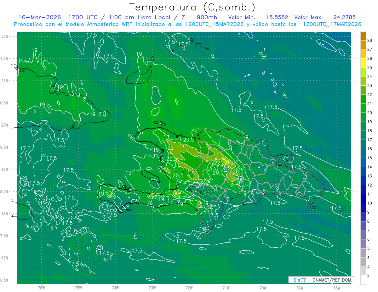Image resolution: width=378 pixels, height=292 pixels.
Task: Click the "22N" latitude axis label
Action: (5, 36)
